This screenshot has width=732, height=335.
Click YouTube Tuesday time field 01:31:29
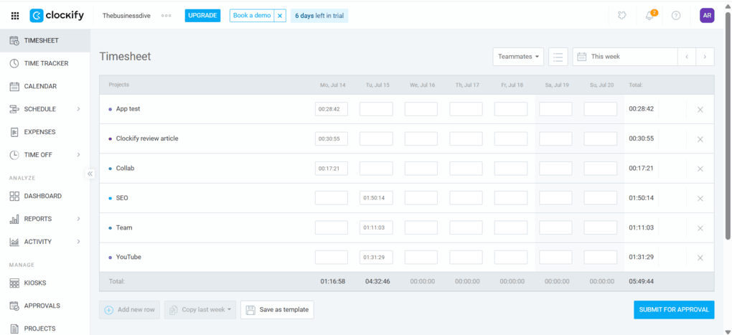tap(376, 258)
